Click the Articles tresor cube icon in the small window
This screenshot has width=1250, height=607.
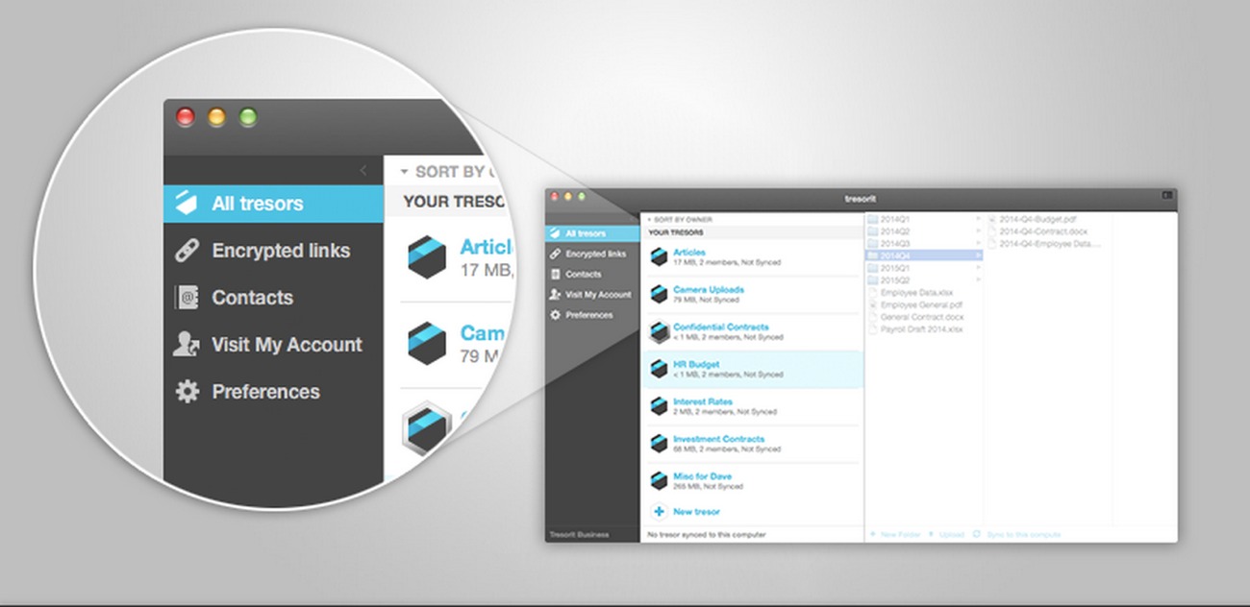(659, 256)
